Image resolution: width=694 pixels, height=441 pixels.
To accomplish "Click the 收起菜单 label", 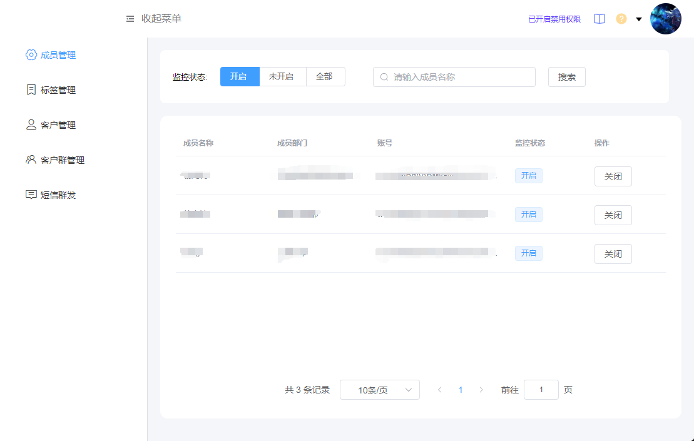I will 161,19.
